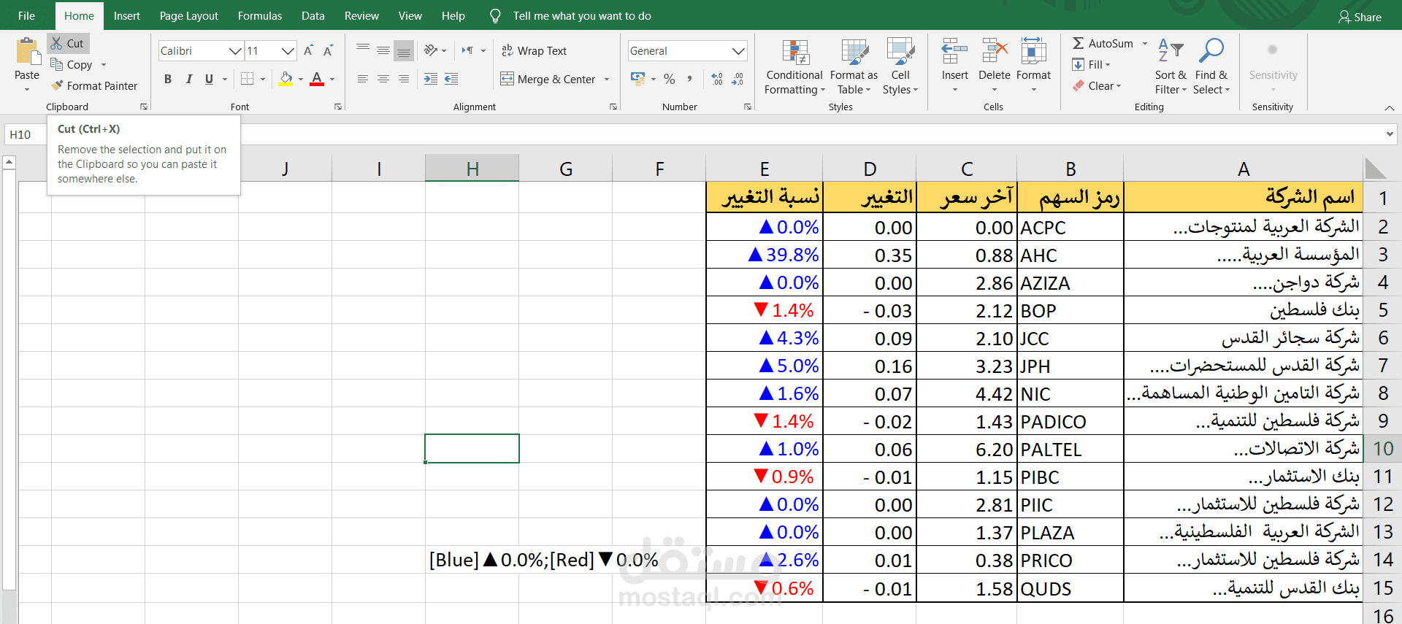
Task: Select the column E header
Action: coord(765,169)
